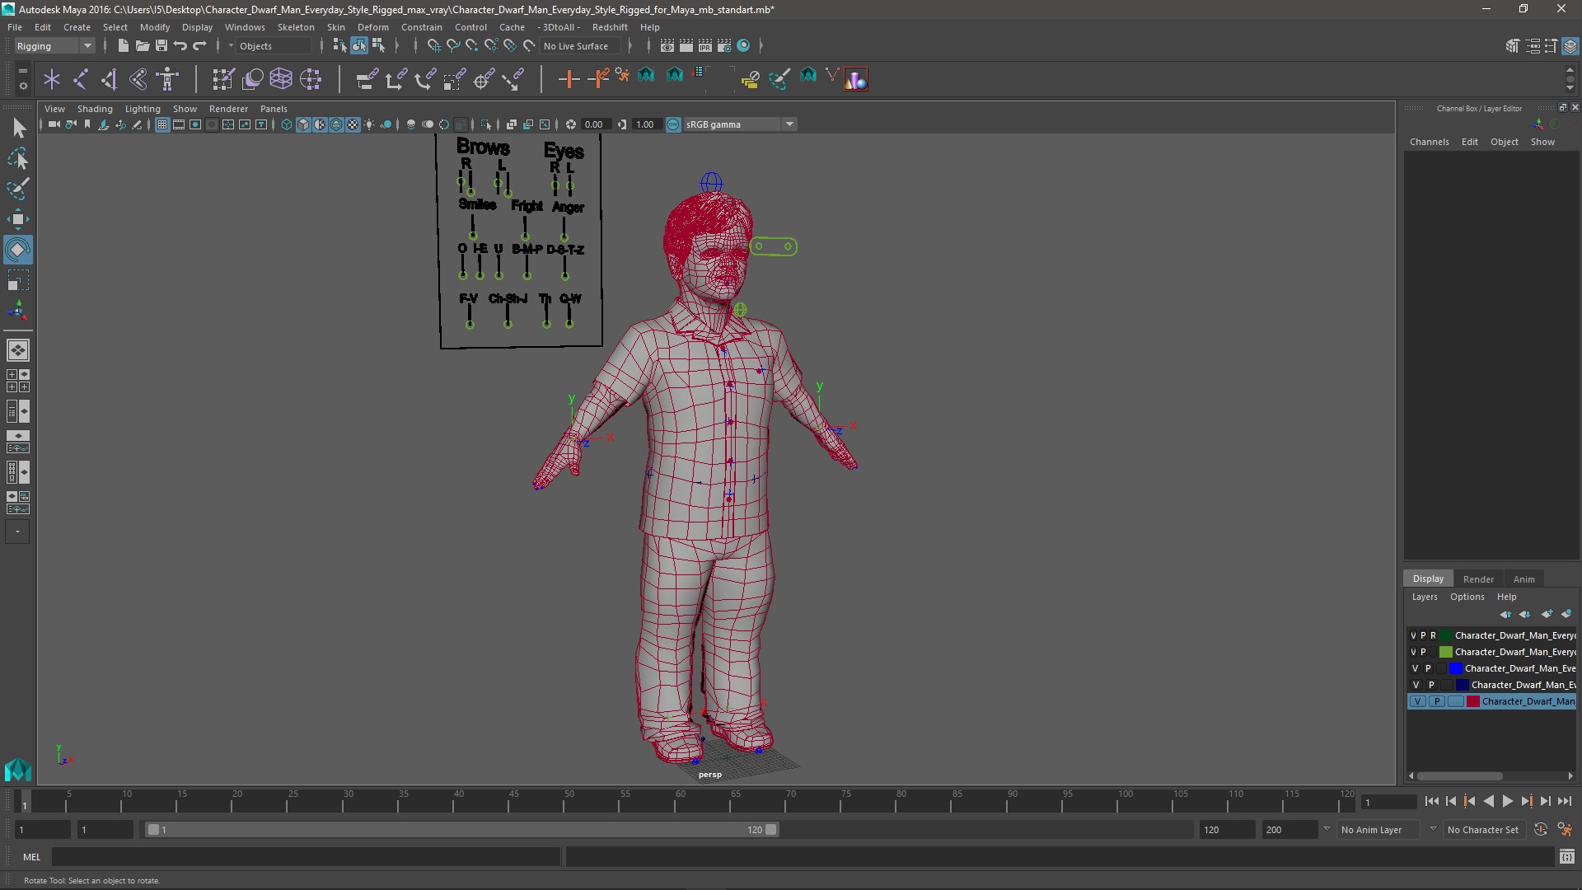Toggle viewport grid display icon
Screen dimensions: 1582x890
click(162, 124)
